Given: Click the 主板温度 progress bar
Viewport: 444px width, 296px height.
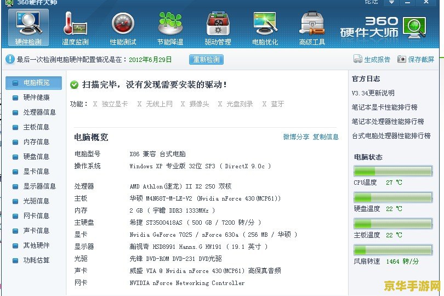Looking at the screenshot, I should tap(393, 224).
